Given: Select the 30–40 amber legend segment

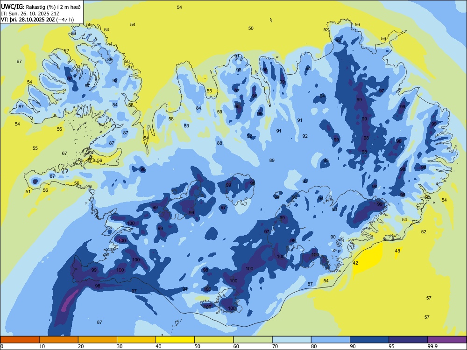Looking at the screenshot, I should click(136, 340).
